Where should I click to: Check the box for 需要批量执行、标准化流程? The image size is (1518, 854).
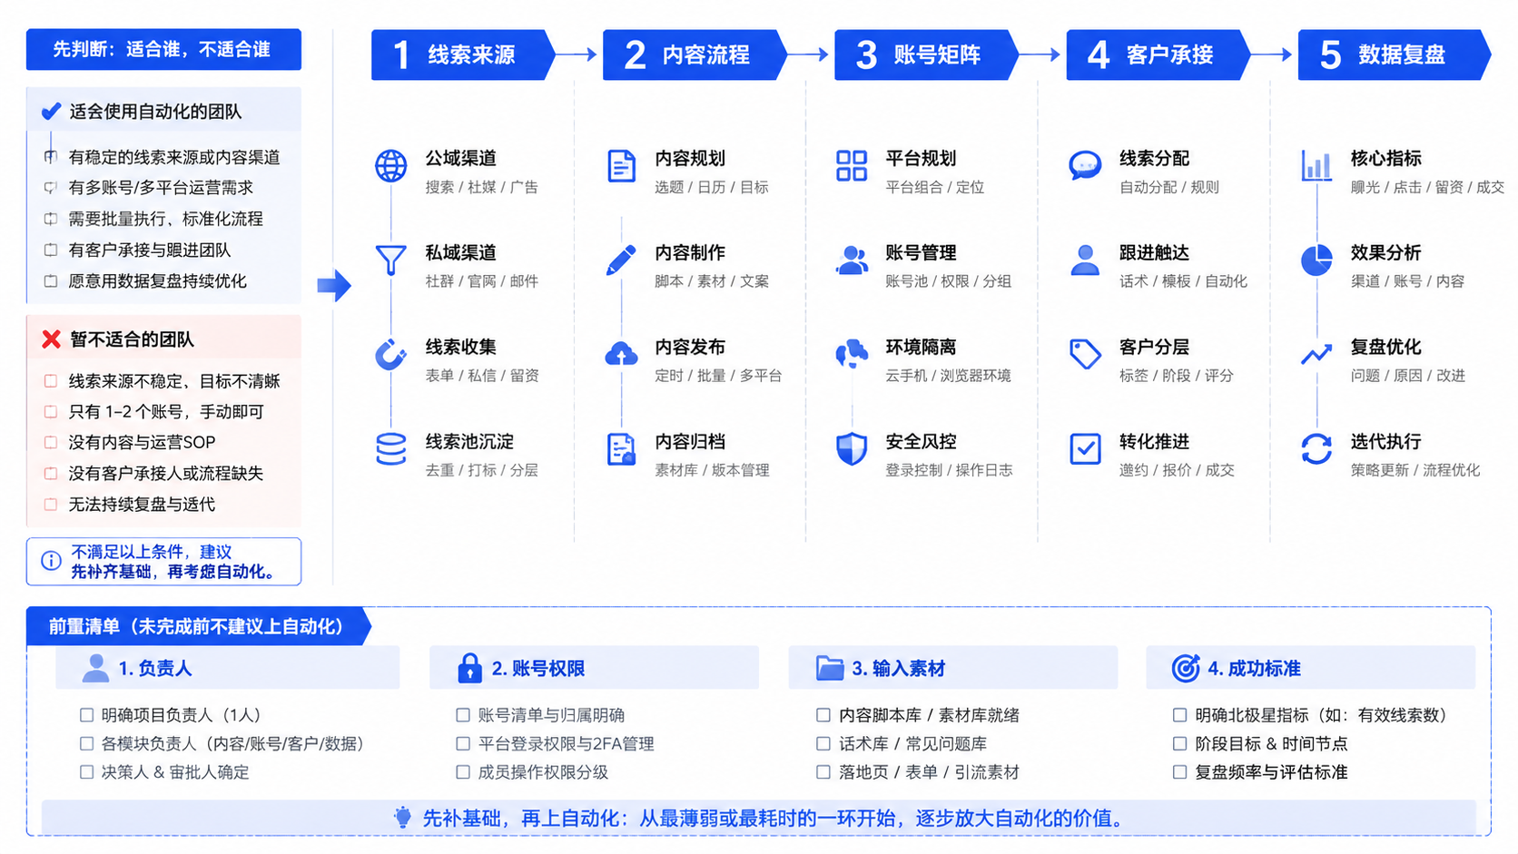[x=51, y=219]
